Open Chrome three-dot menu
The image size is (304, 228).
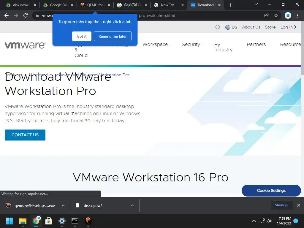point(297,15)
